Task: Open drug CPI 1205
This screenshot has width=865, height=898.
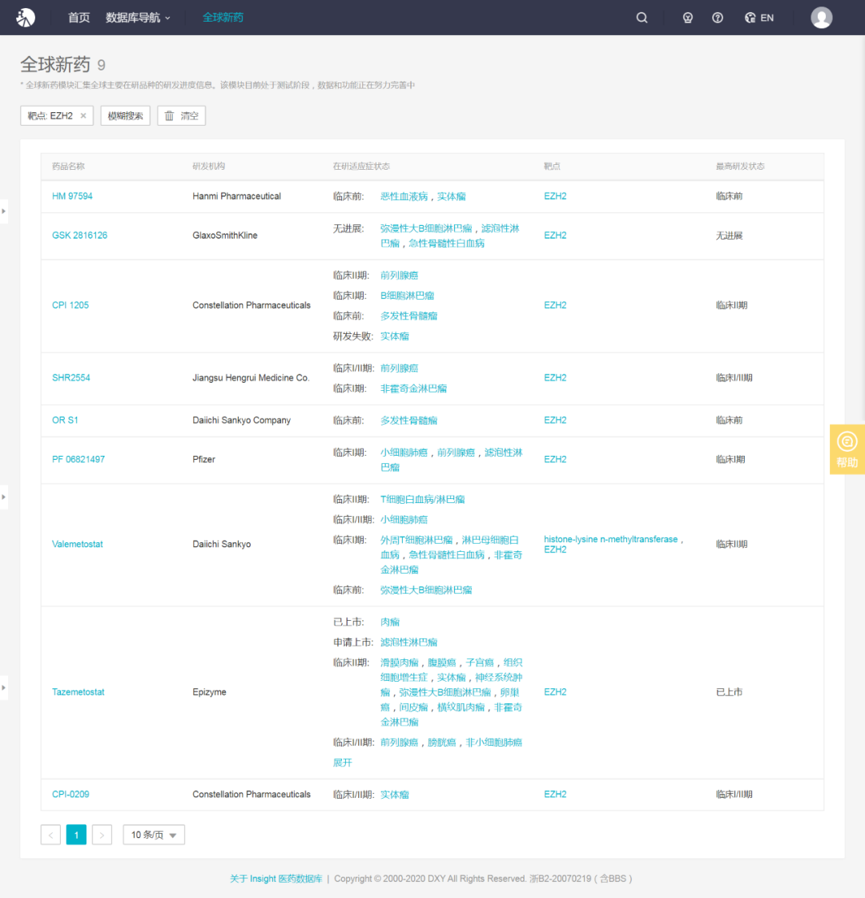Action: [x=70, y=305]
